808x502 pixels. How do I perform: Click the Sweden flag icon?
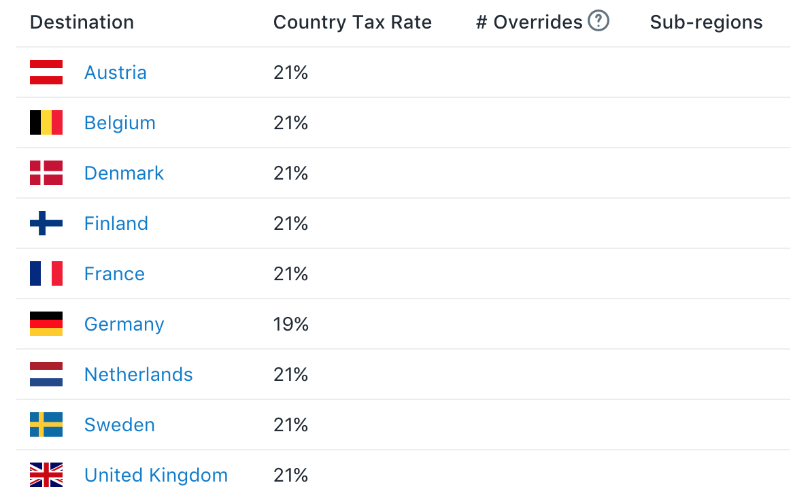pyautogui.click(x=46, y=424)
